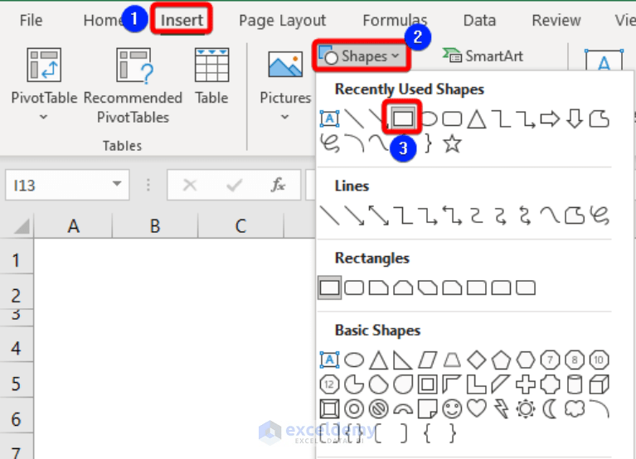Select row 6 header
The width and height of the screenshot is (636, 459).
pyautogui.click(x=17, y=416)
